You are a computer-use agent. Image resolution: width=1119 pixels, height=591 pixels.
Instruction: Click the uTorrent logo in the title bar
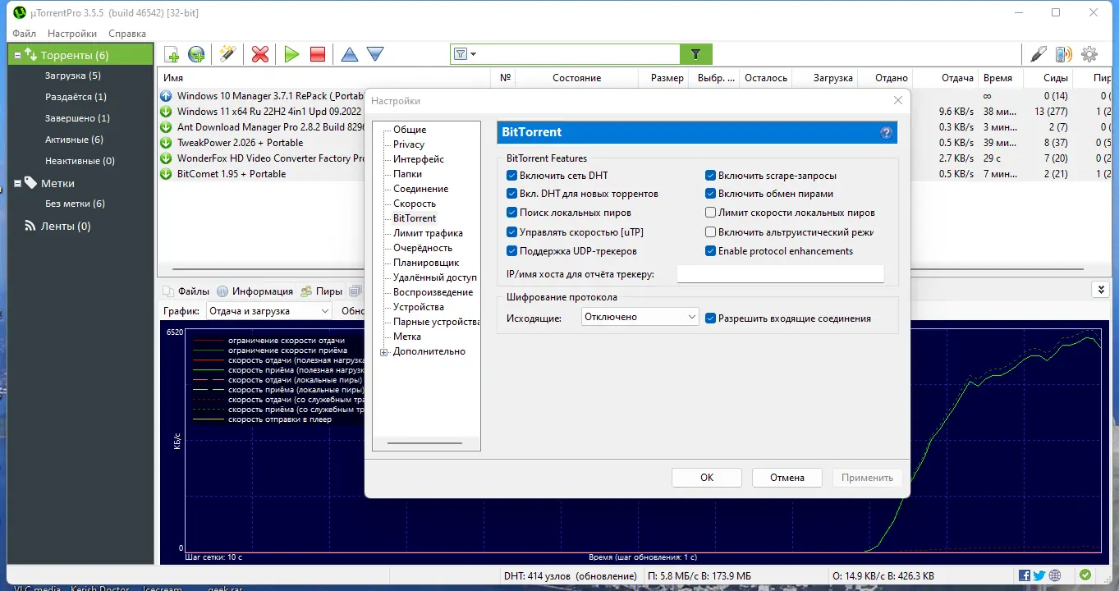pos(20,12)
